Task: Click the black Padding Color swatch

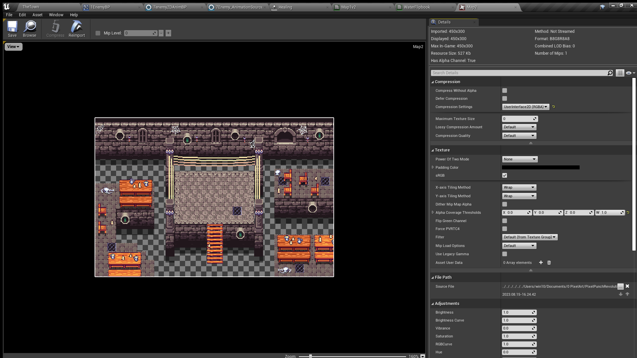Action: (x=540, y=167)
